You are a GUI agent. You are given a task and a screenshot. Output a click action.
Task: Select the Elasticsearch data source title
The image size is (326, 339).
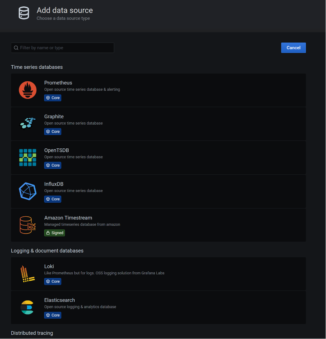[x=60, y=300]
